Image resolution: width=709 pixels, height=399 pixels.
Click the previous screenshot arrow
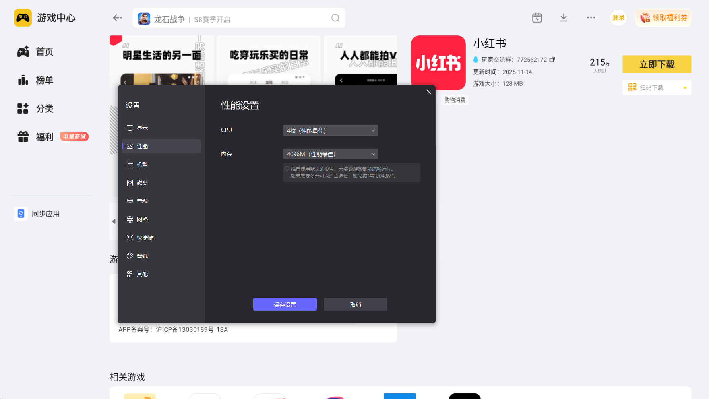coord(114,221)
